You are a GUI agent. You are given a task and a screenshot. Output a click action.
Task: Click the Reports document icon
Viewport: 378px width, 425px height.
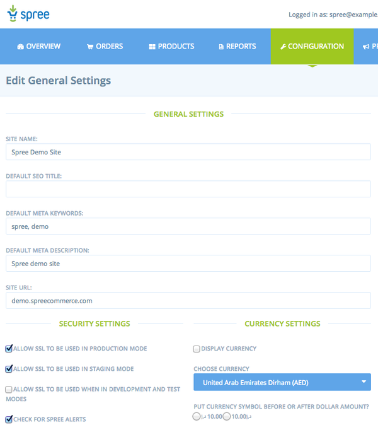tap(221, 47)
